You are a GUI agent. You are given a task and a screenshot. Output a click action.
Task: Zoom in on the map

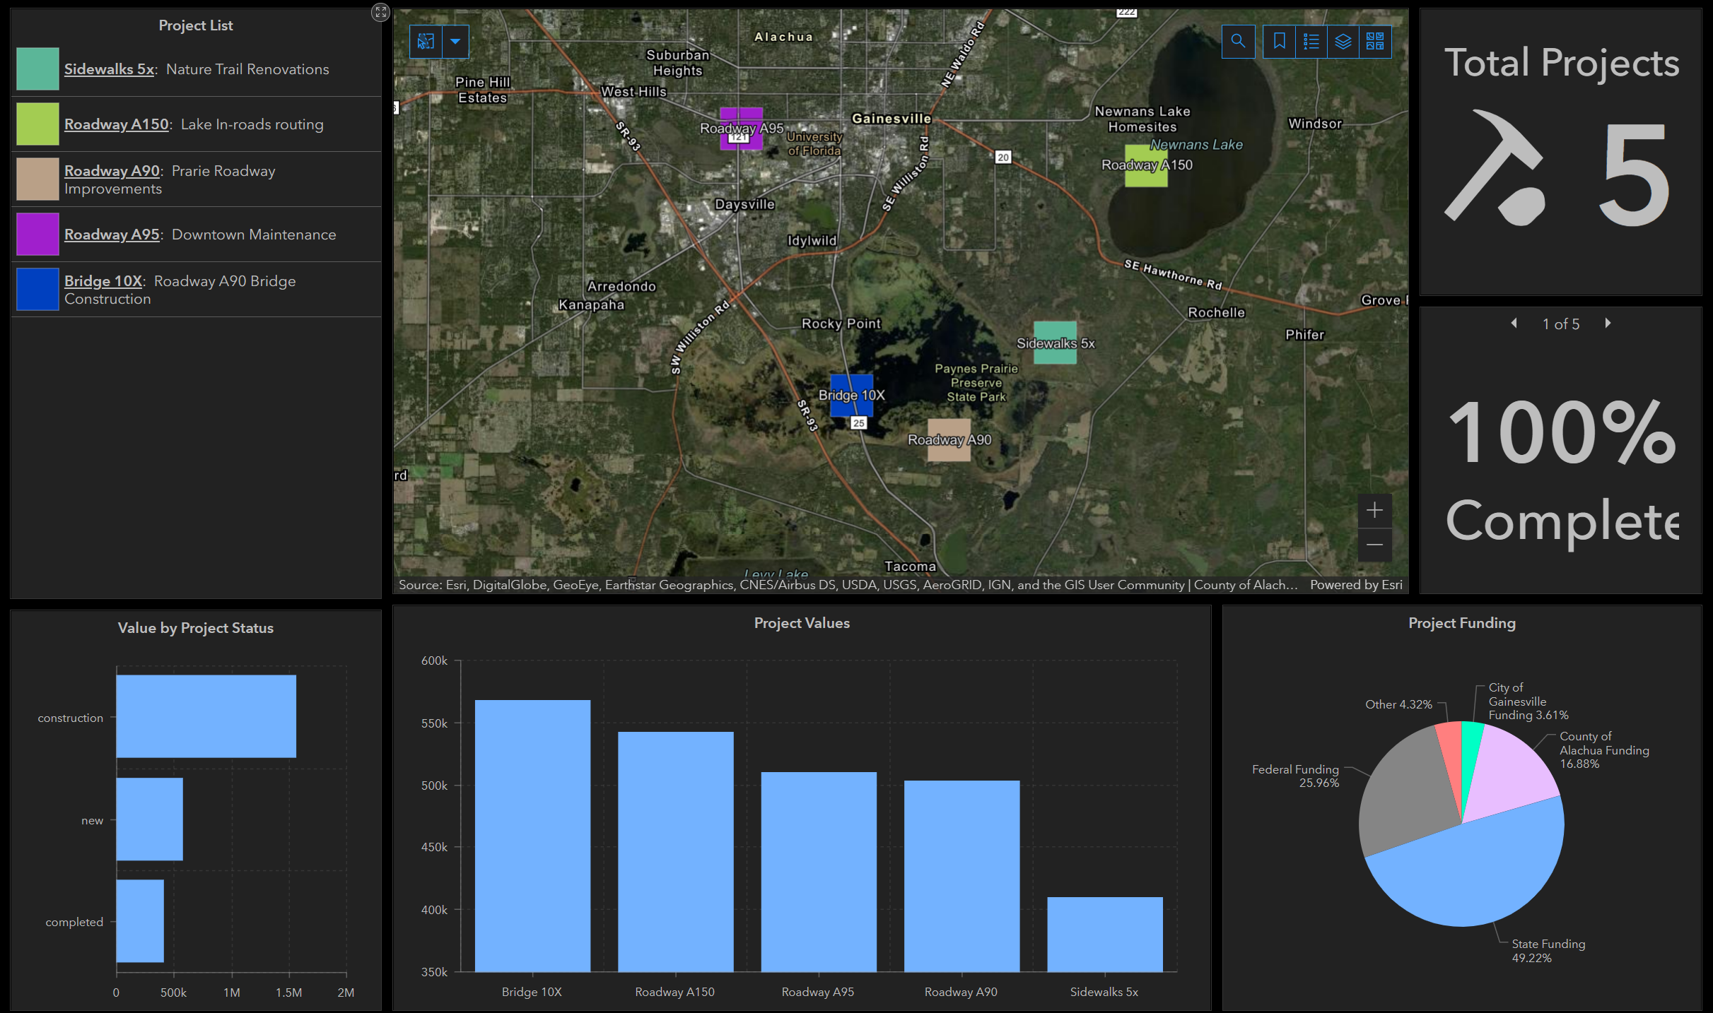1374,510
